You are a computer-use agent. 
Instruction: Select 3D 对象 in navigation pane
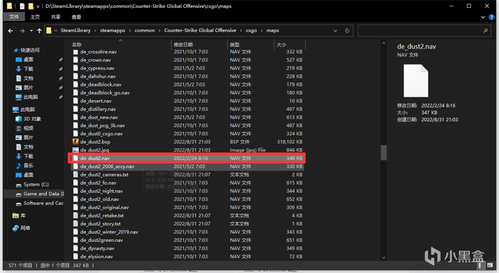(32, 119)
